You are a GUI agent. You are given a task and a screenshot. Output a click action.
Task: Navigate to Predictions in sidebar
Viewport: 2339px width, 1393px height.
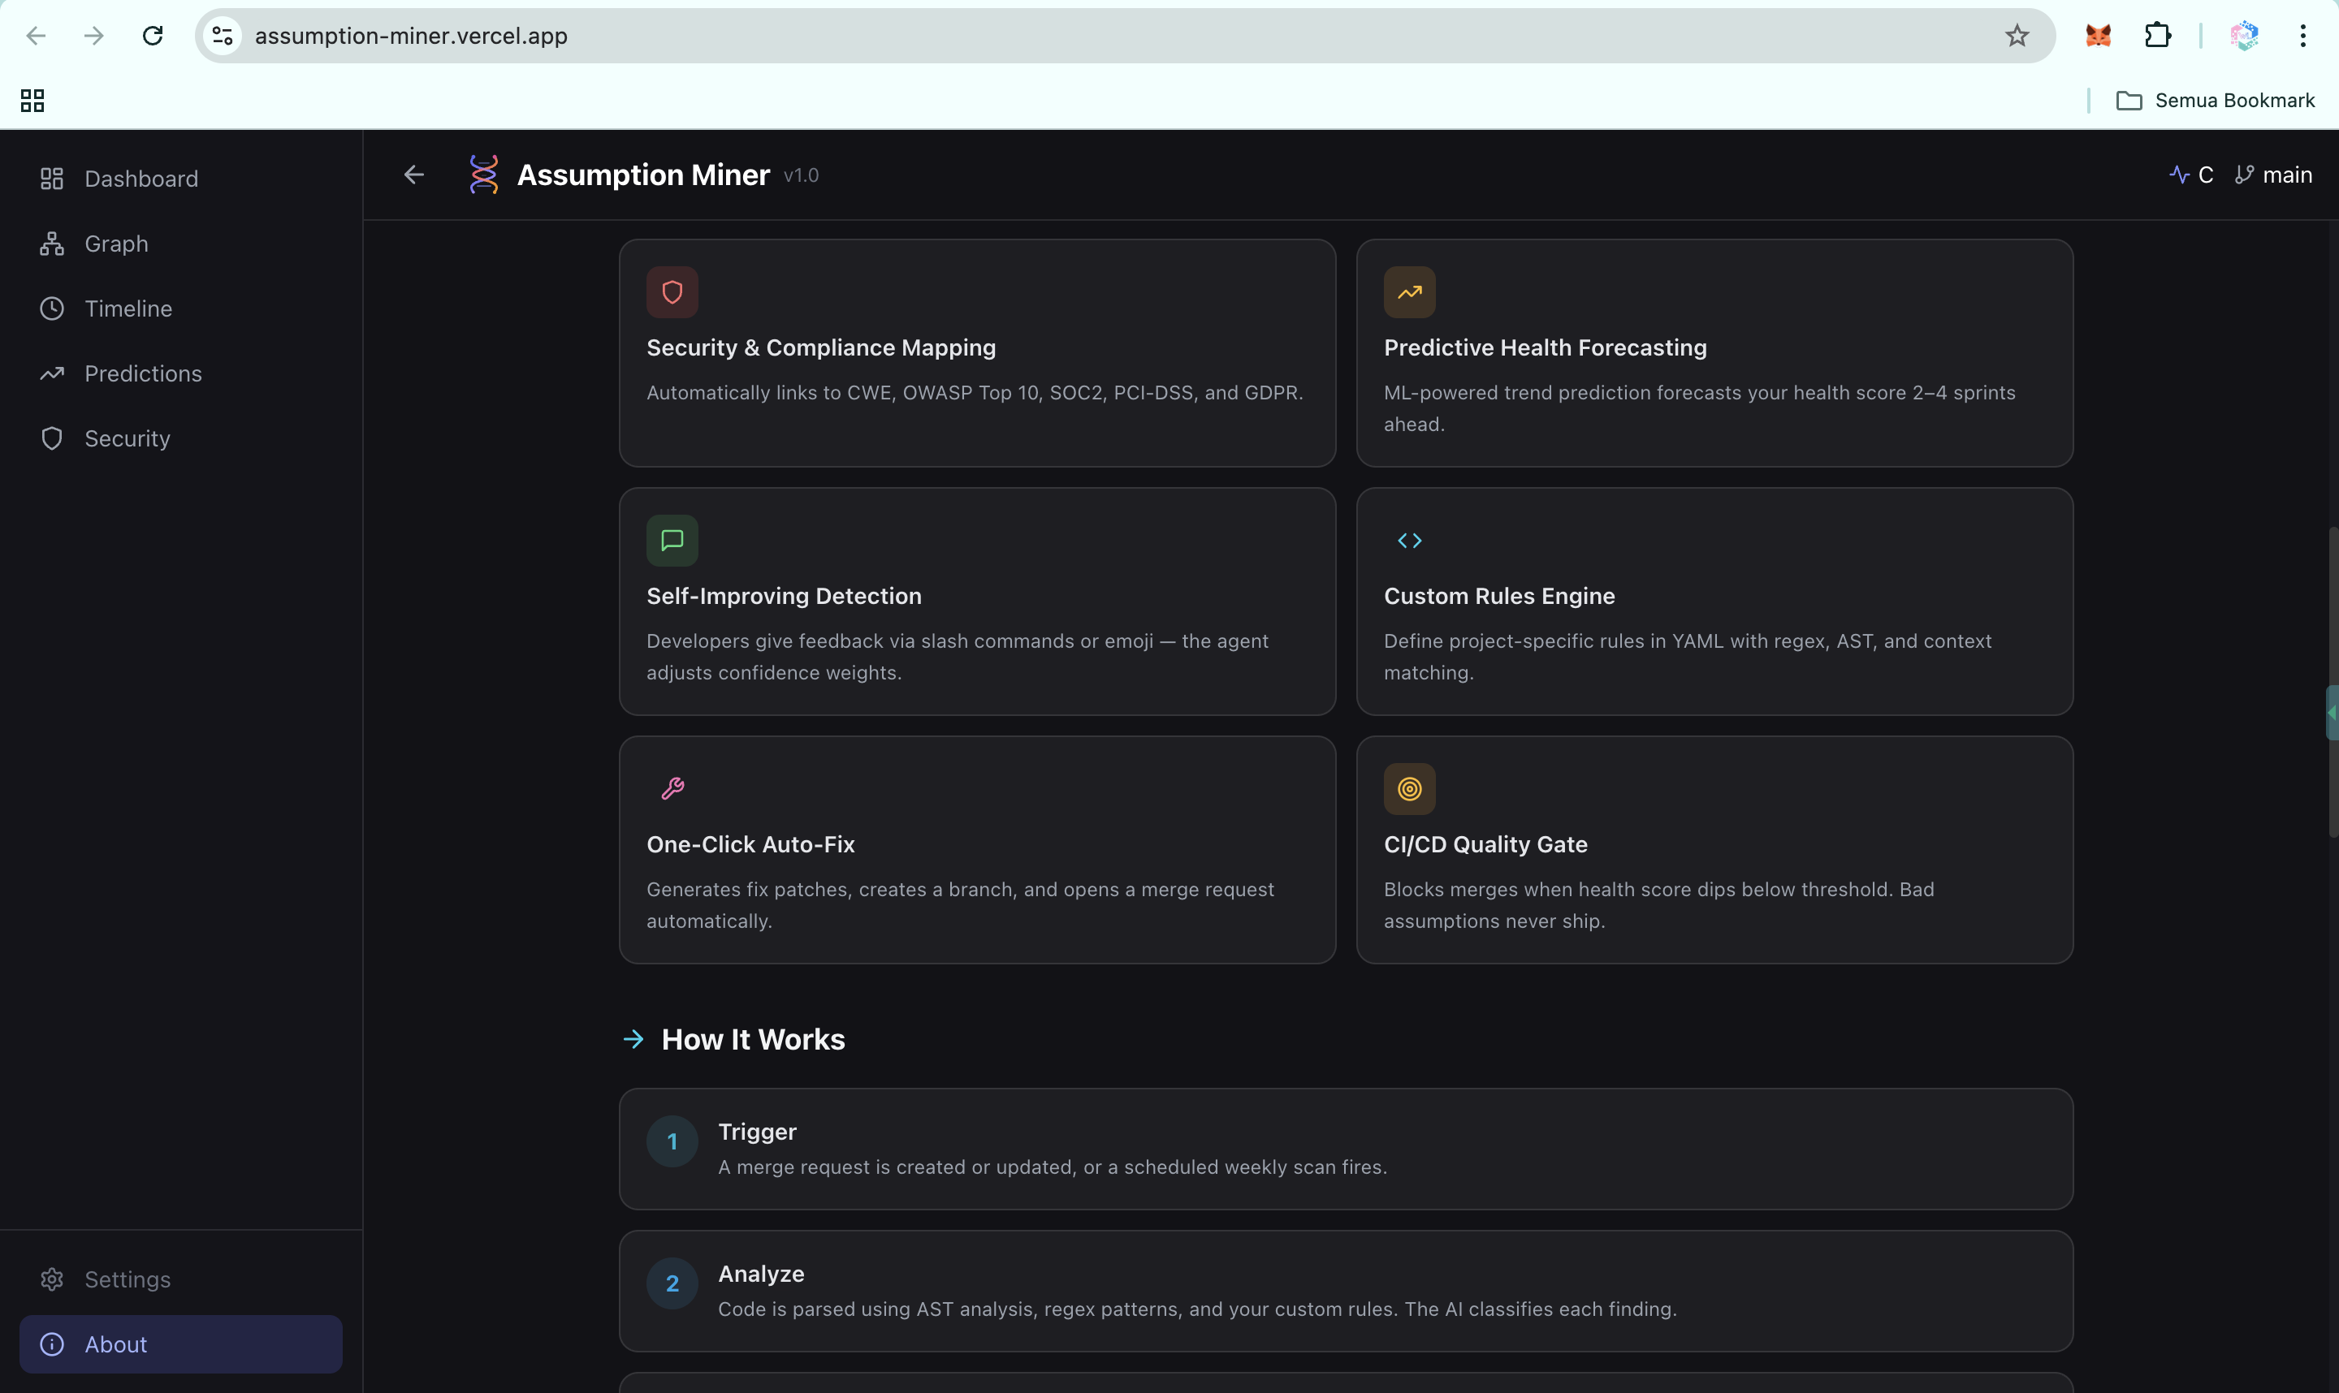(143, 373)
